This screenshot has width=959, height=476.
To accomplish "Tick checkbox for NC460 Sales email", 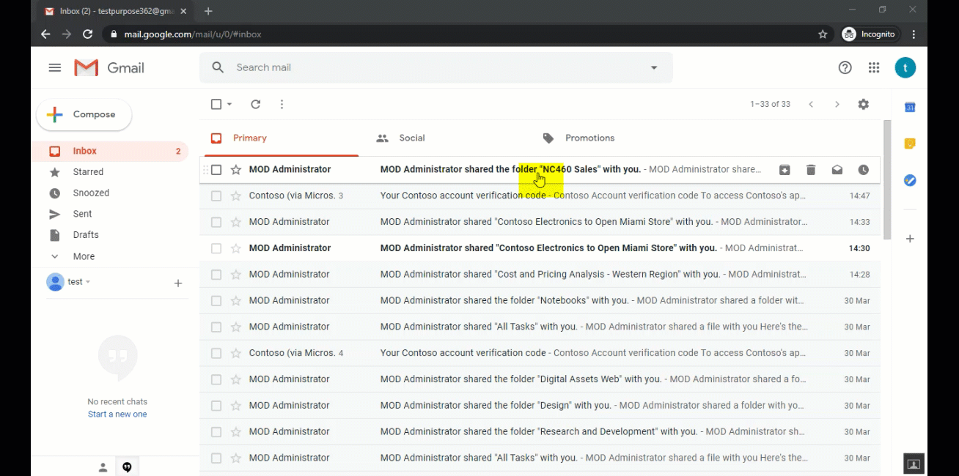I will tap(216, 170).
